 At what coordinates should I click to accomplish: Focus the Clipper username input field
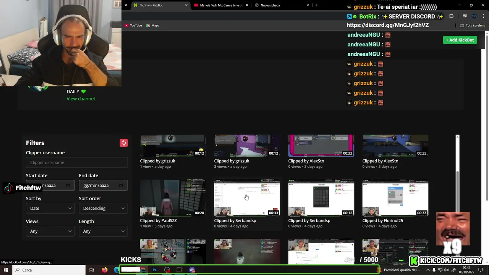pyautogui.click(x=77, y=162)
